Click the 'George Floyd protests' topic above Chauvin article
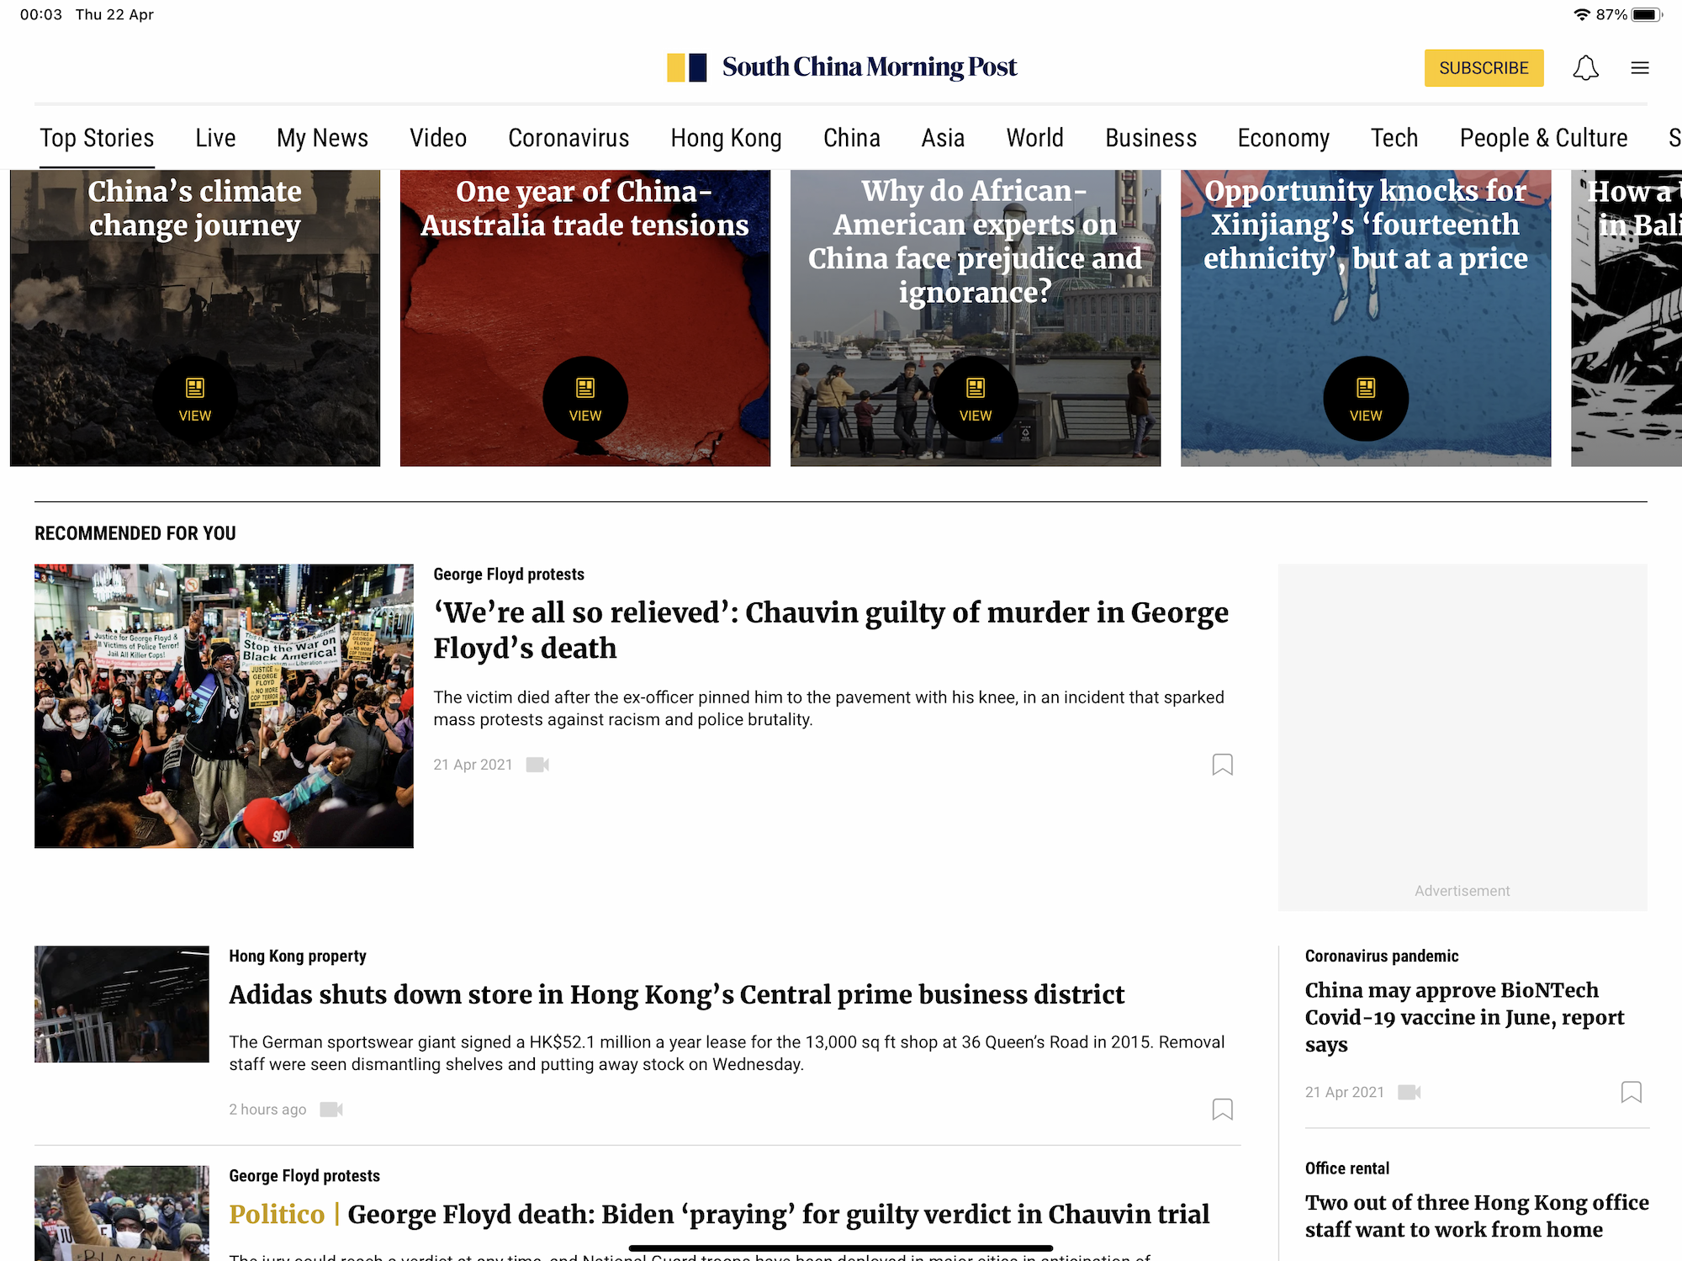The height and width of the screenshot is (1261, 1682). tap(509, 575)
